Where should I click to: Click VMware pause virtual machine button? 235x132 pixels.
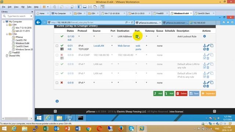pos(44,7)
